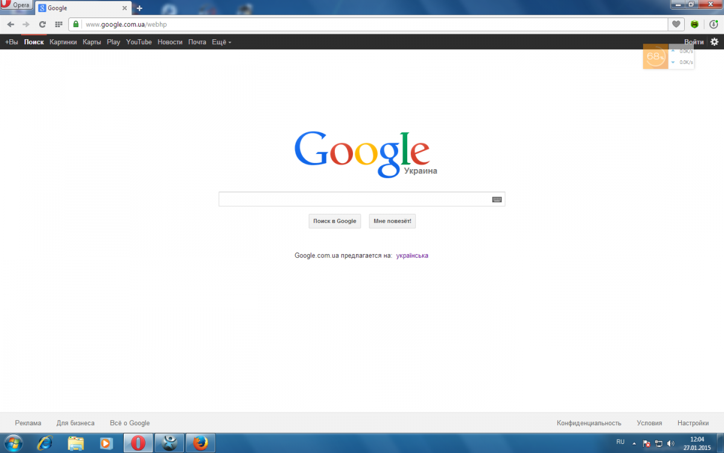The image size is (724, 453).
Task: Switch language via the українська link
Action: click(x=412, y=255)
